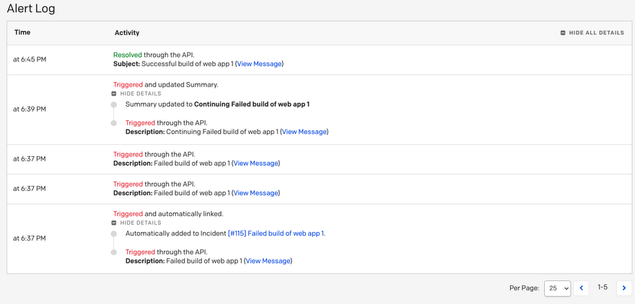
Task: Click timeline dot beside Summary updated line
Action: 114,104
